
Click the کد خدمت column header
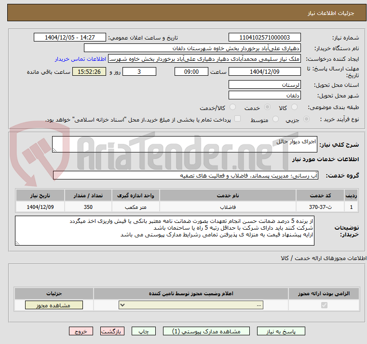click(x=320, y=195)
